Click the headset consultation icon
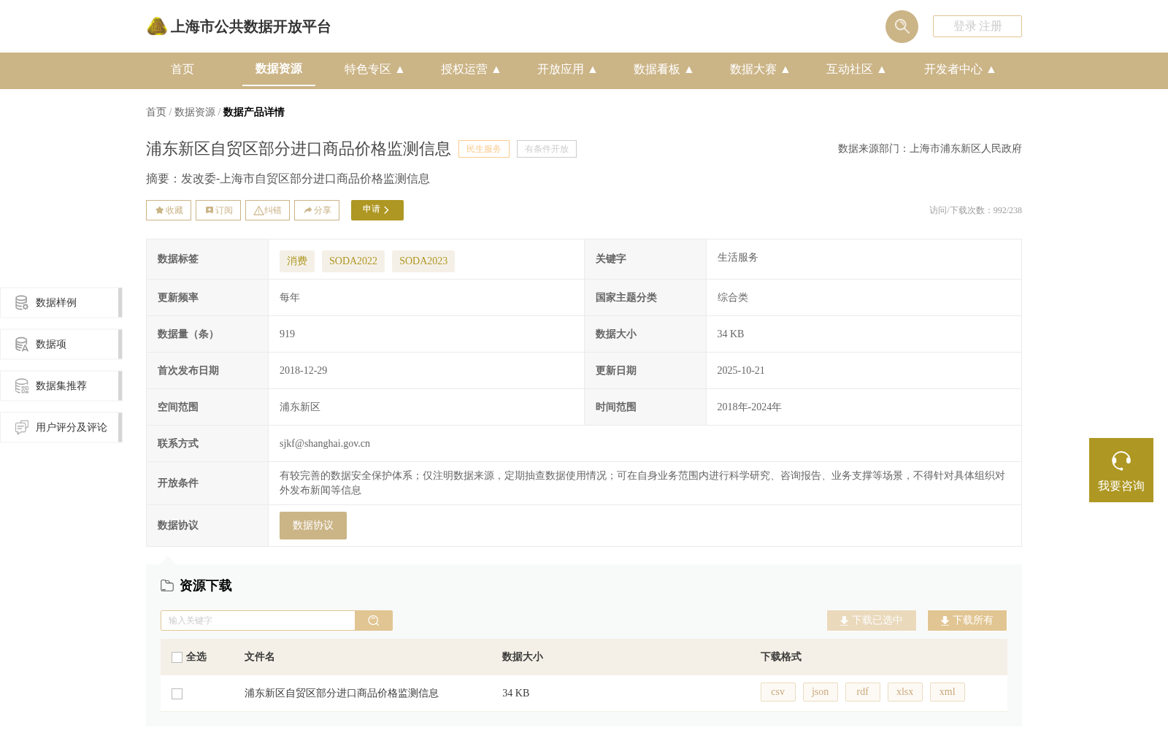This screenshot has height=730, width=1168. point(1121,461)
